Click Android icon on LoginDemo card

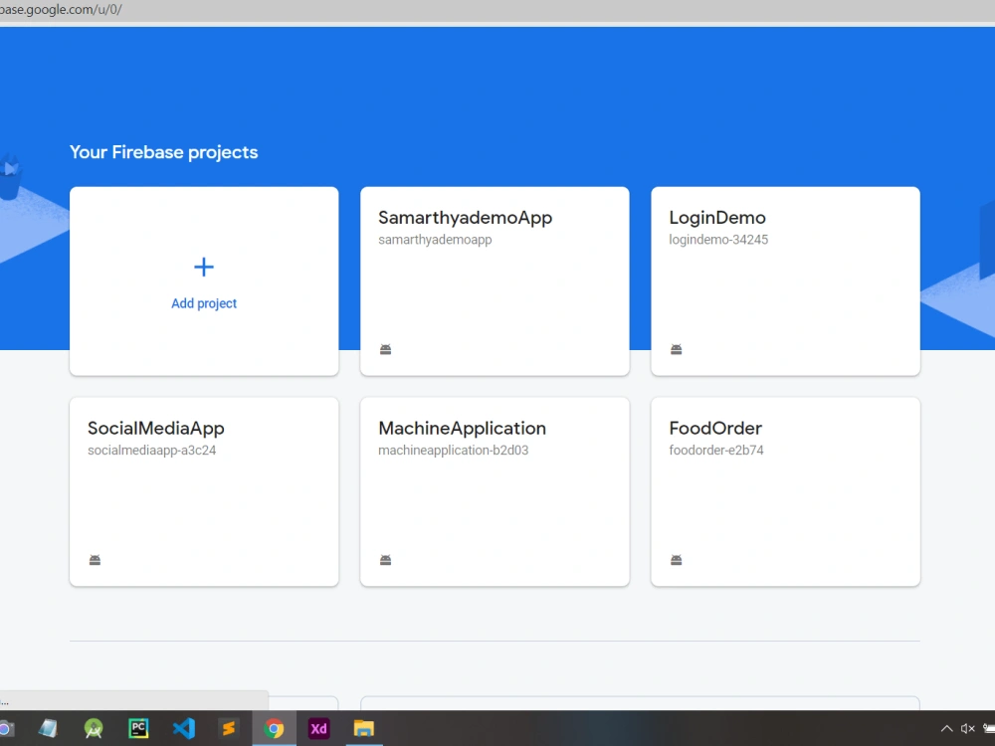click(x=676, y=349)
